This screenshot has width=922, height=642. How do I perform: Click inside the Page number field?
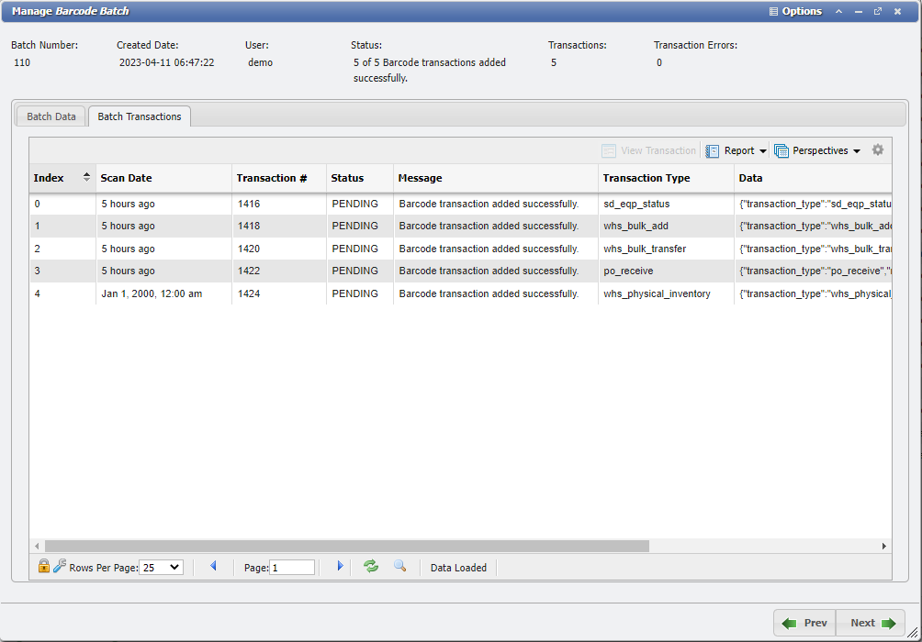(x=292, y=567)
